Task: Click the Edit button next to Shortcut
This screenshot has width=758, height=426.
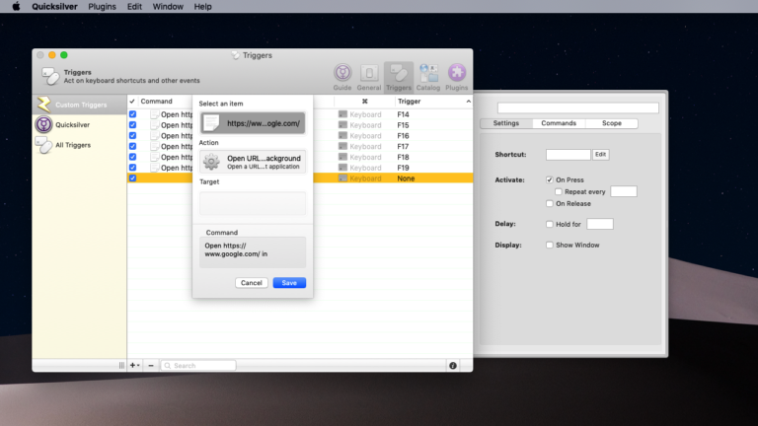Action: (600, 155)
